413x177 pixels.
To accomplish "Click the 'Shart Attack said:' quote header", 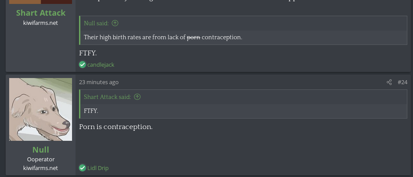I will coord(107,97).
